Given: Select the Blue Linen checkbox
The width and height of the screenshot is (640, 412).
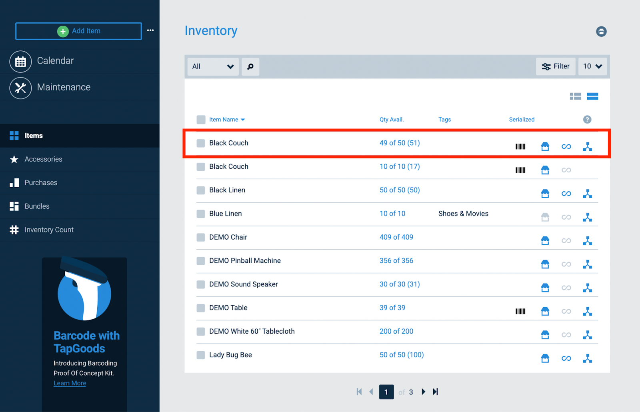Looking at the screenshot, I should click(200, 214).
